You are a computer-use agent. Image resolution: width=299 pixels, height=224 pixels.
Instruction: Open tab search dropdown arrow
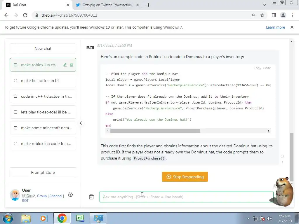pos(264,5)
